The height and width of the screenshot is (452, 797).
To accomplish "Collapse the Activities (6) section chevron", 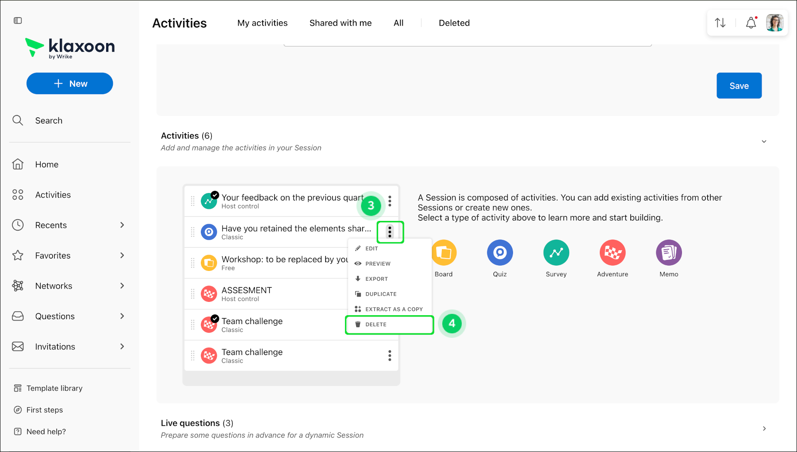I will click(764, 142).
